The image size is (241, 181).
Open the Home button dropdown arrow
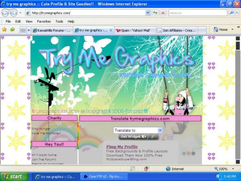tap(232, 30)
